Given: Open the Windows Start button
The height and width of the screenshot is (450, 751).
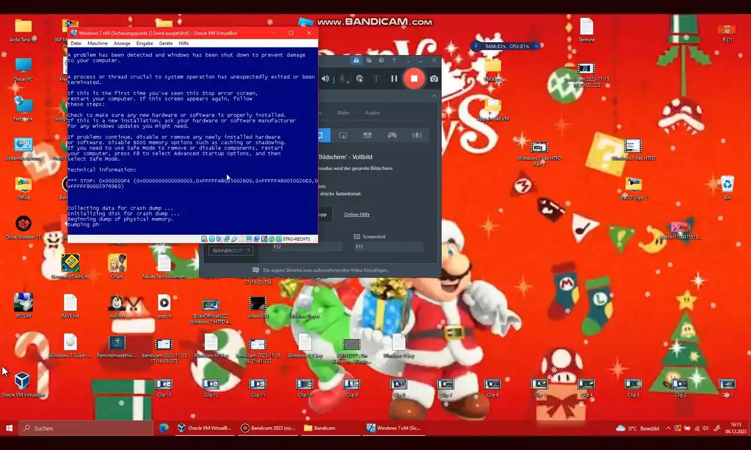Looking at the screenshot, I should coord(9,428).
